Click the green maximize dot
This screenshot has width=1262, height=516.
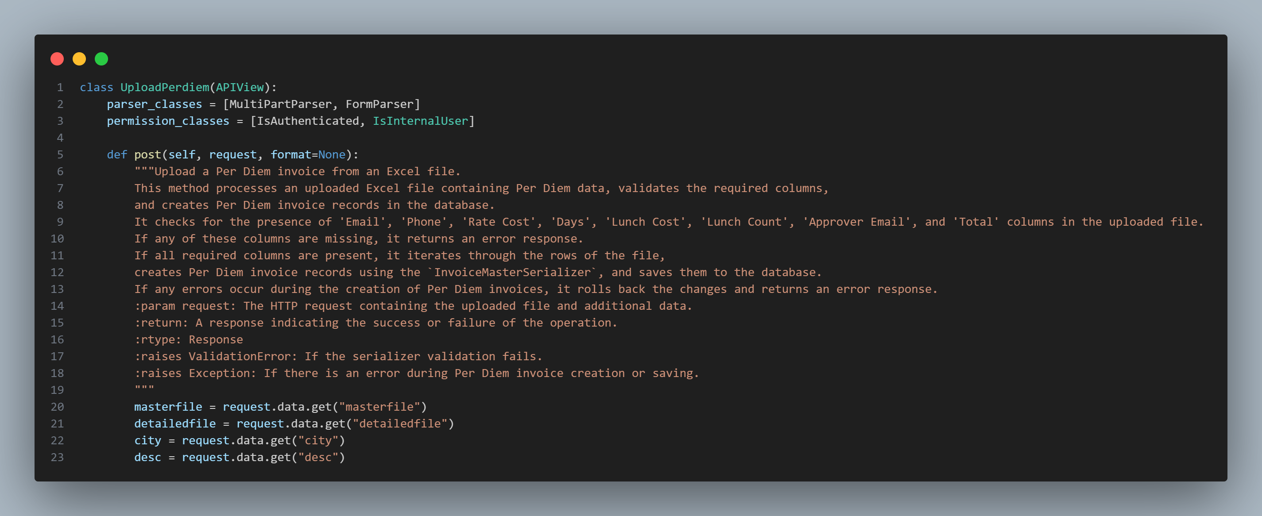coord(101,59)
